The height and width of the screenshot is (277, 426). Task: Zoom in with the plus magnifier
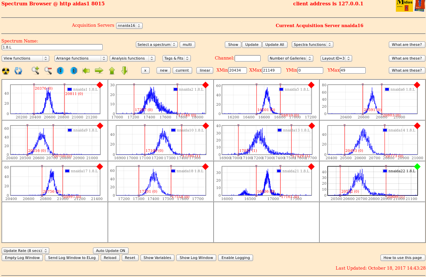click(35, 71)
